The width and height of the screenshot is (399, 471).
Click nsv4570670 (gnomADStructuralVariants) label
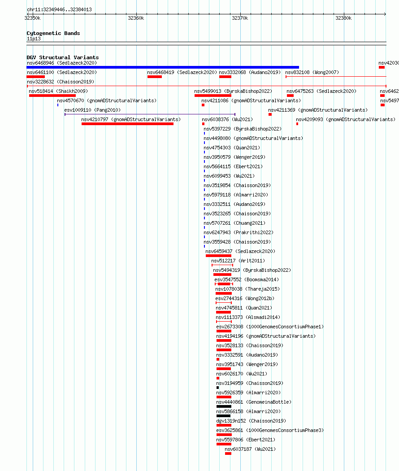tap(107, 100)
